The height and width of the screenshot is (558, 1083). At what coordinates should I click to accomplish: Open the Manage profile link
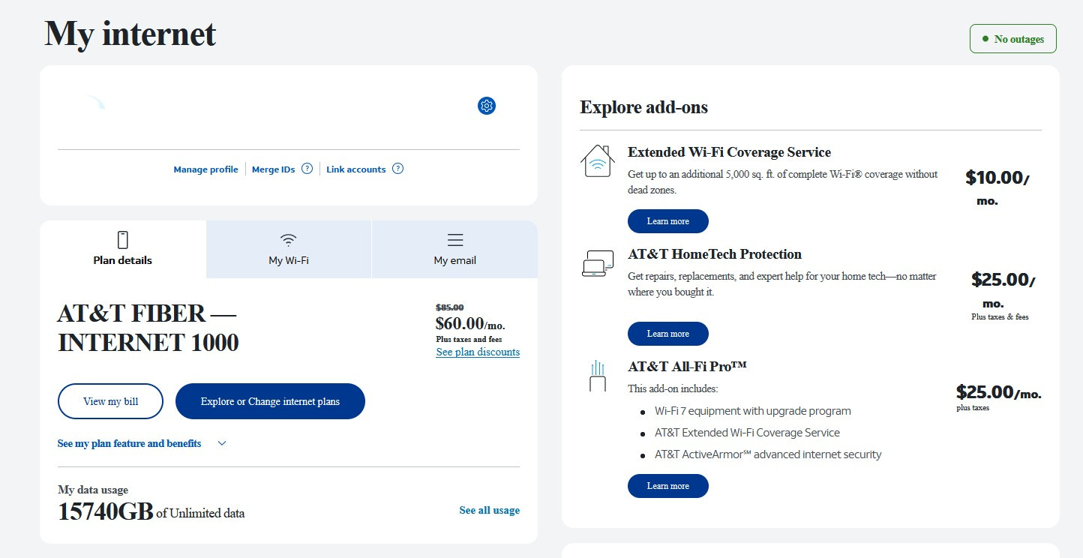(x=205, y=169)
